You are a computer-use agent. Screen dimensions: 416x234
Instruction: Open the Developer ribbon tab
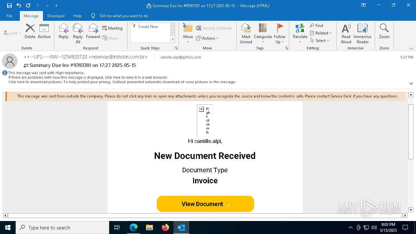click(x=56, y=16)
